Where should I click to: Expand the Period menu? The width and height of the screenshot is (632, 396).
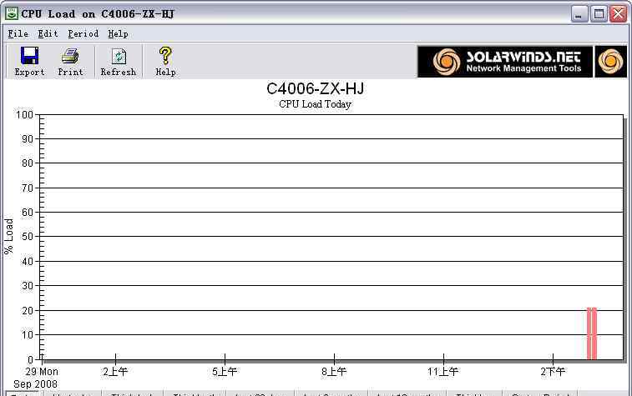coord(83,34)
